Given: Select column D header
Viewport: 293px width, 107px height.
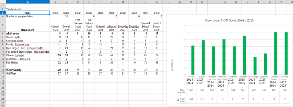Looking at the screenshot, I should (78, 2).
